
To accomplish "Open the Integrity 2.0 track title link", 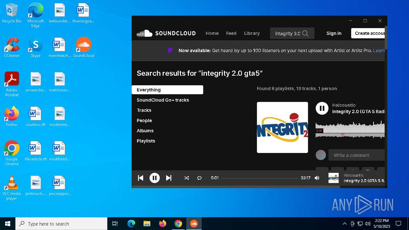I will click(359, 111).
